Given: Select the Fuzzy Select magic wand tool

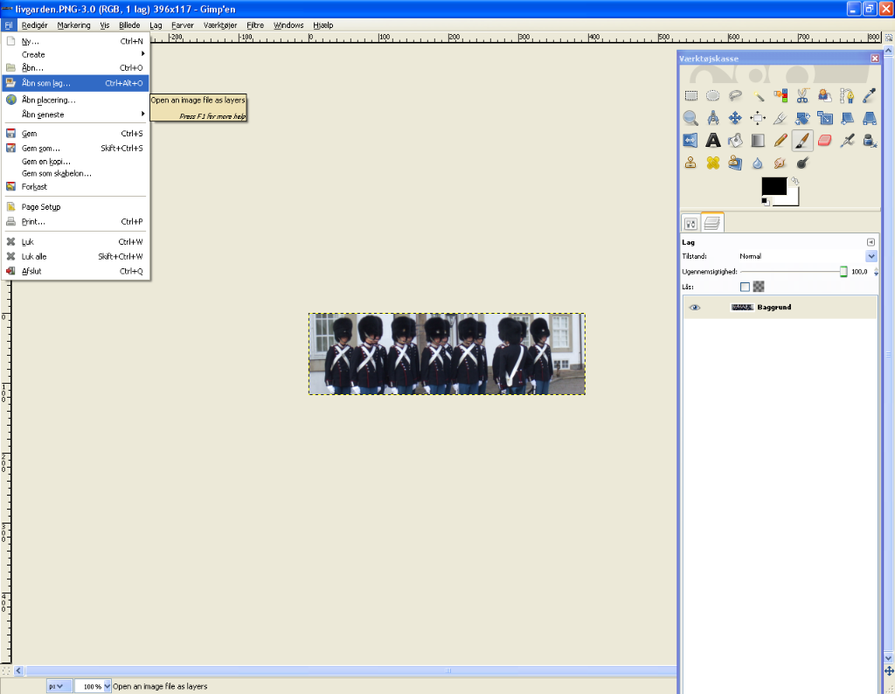Looking at the screenshot, I should tap(758, 96).
